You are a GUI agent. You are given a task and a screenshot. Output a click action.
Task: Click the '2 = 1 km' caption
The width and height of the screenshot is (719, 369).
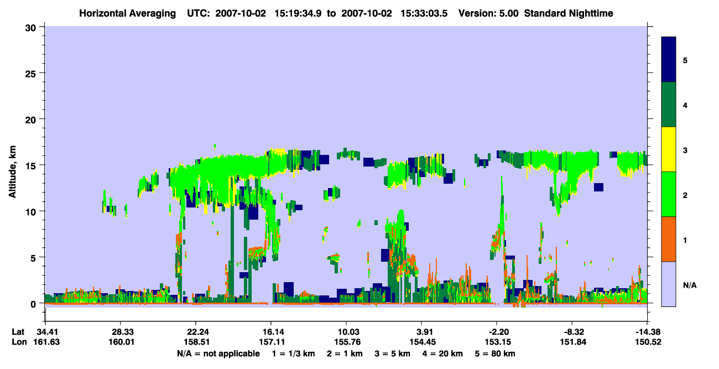(x=345, y=354)
